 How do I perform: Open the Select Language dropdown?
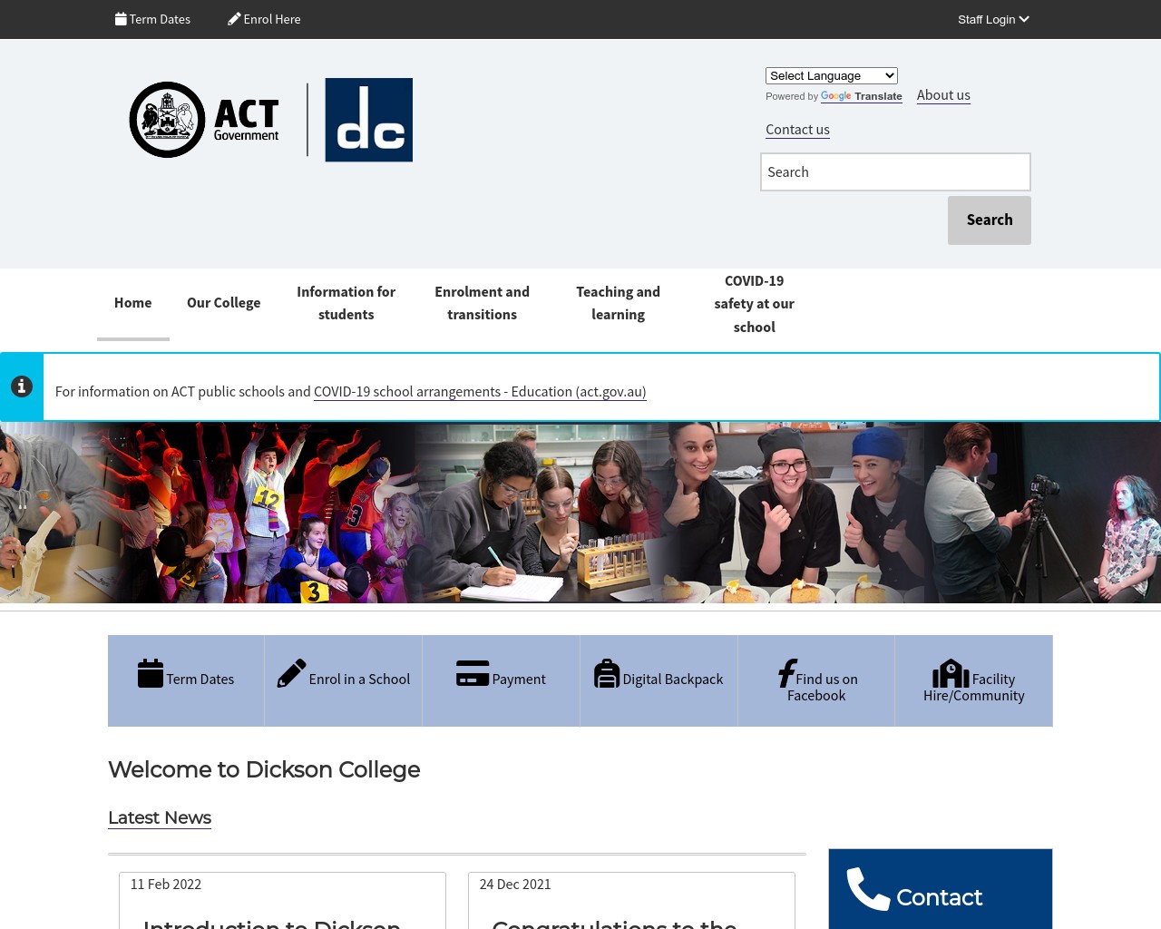click(831, 76)
